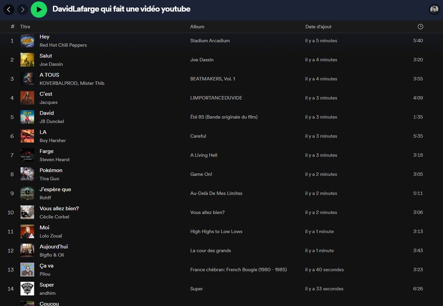Open album LIMPORTANCEDUVIDE

click(x=216, y=98)
